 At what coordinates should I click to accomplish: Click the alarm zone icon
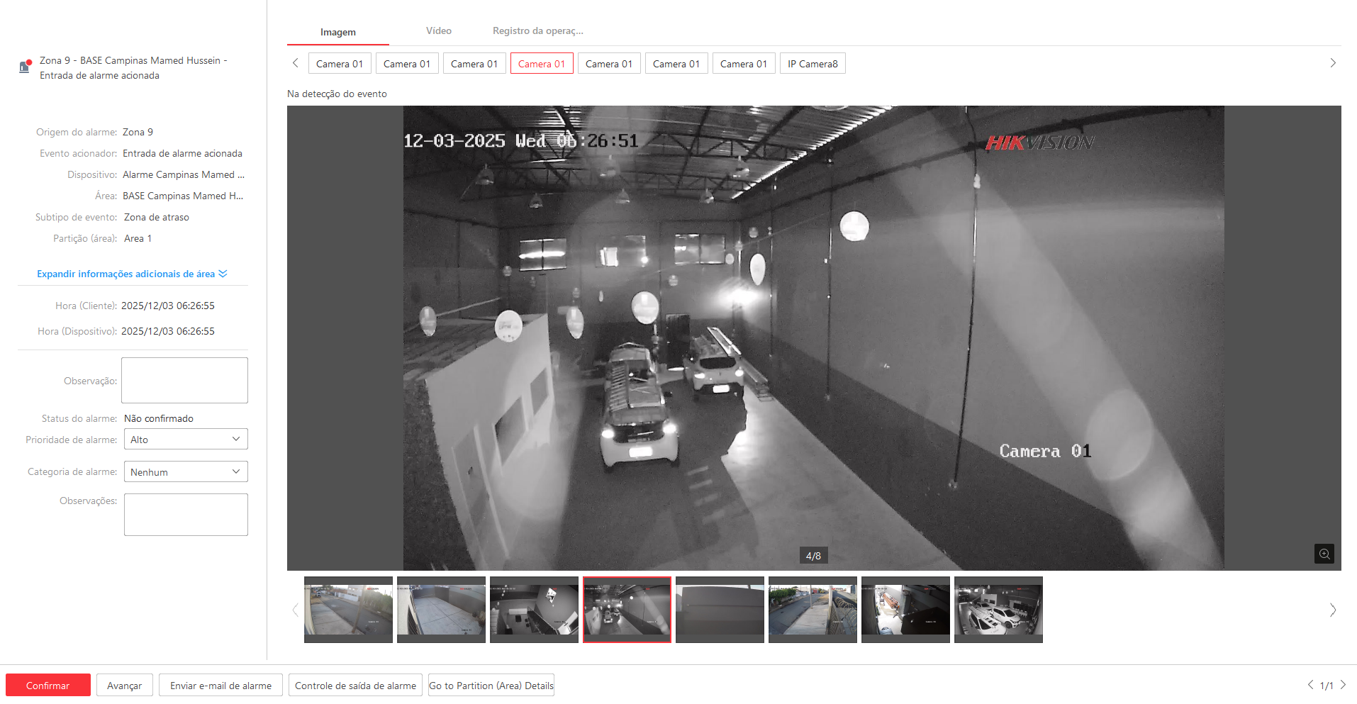tap(25, 67)
